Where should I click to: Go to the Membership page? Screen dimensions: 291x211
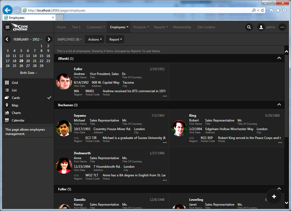click(182, 27)
